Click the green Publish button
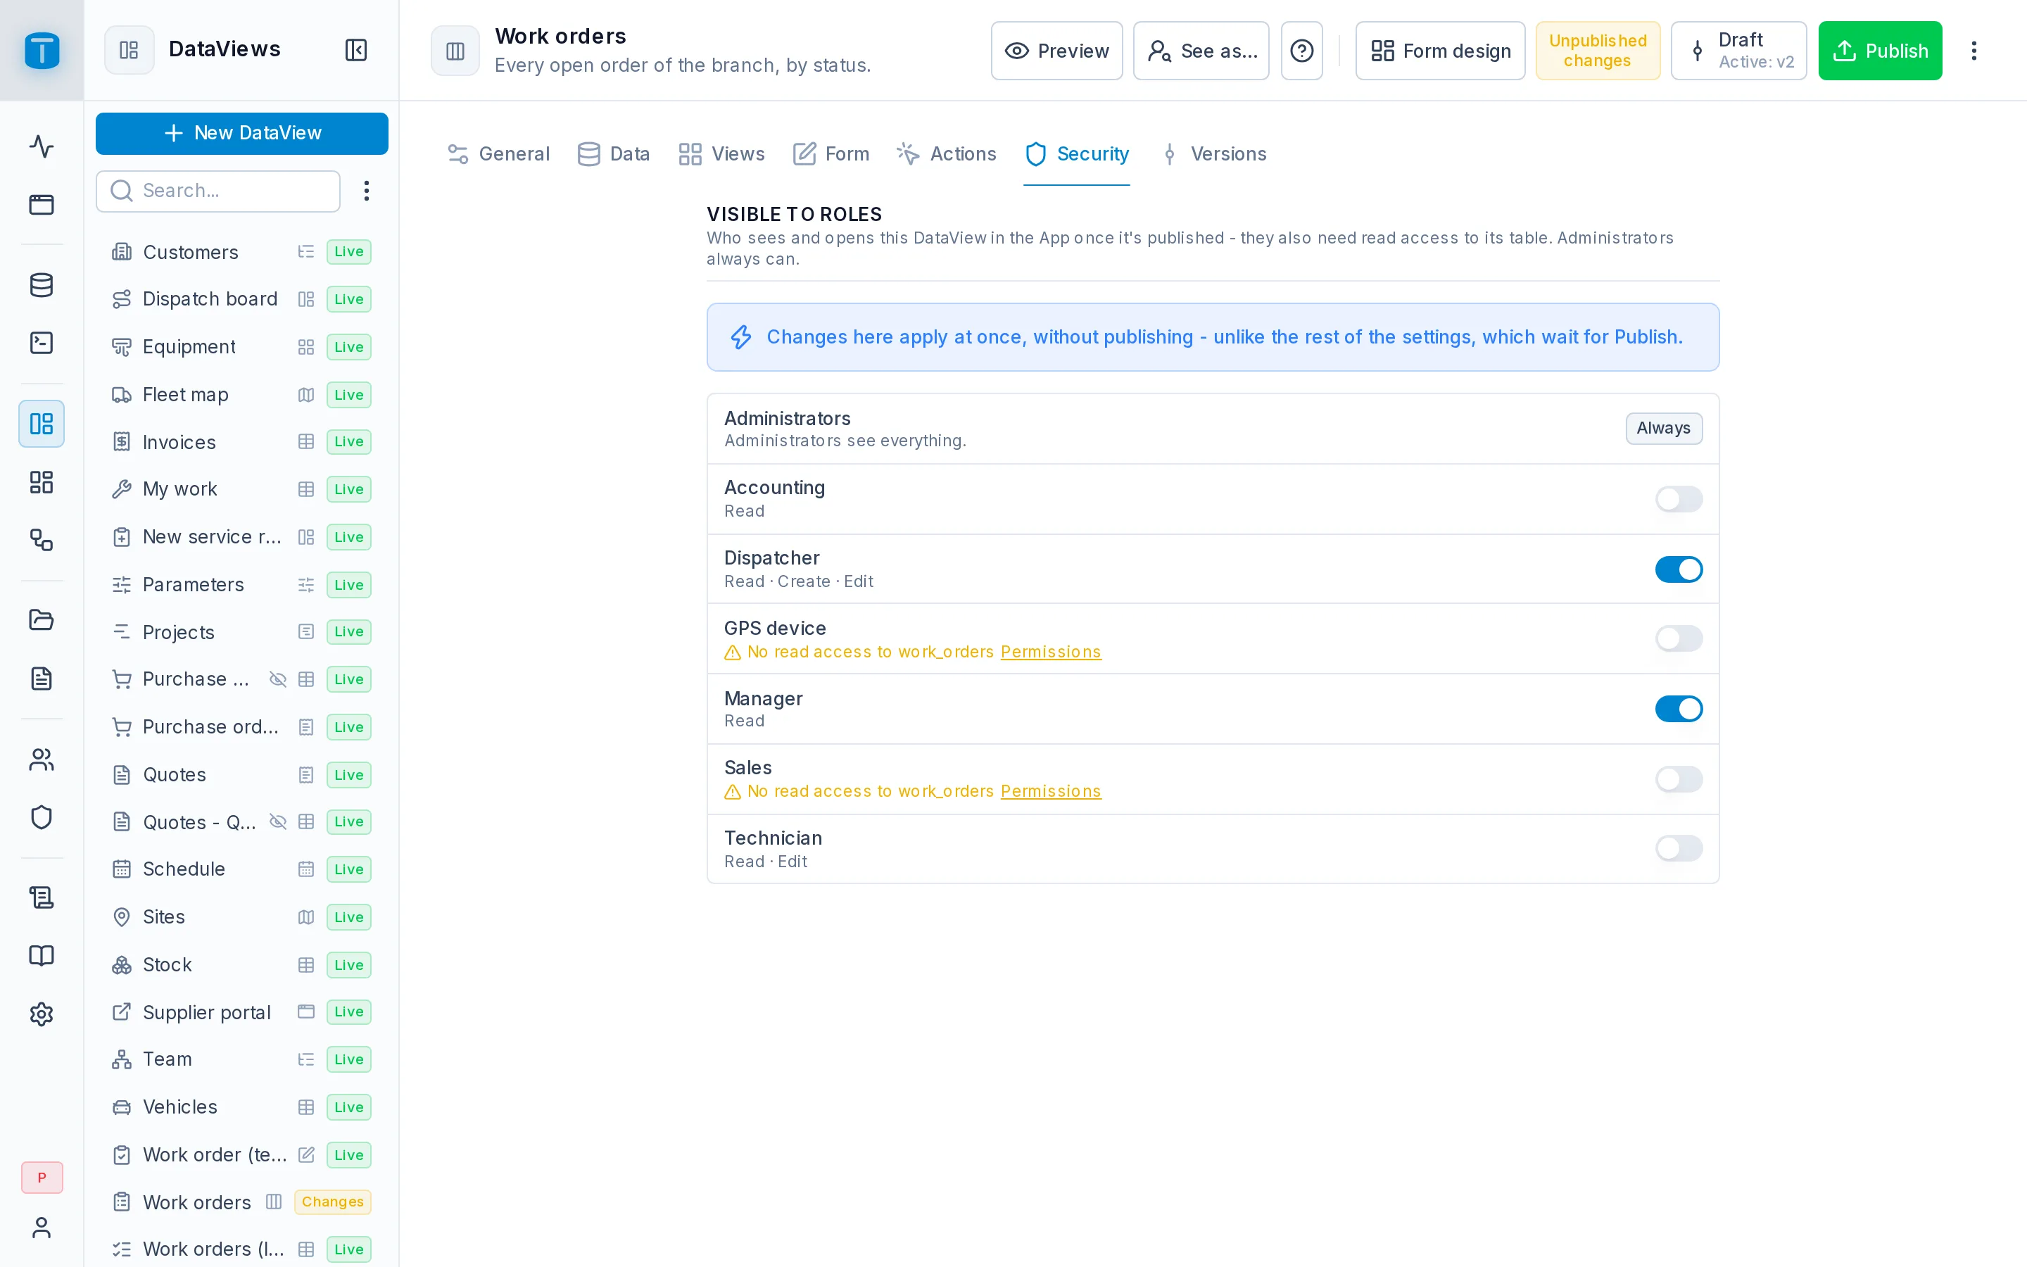This screenshot has width=2027, height=1267. (1880, 51)
